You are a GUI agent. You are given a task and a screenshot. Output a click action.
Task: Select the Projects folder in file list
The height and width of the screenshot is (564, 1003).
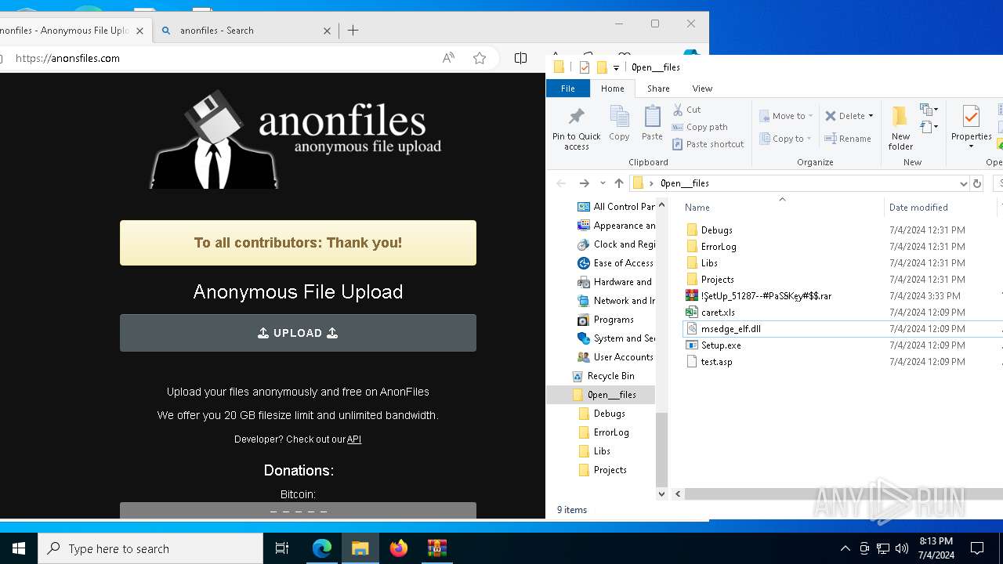point(717,280)
